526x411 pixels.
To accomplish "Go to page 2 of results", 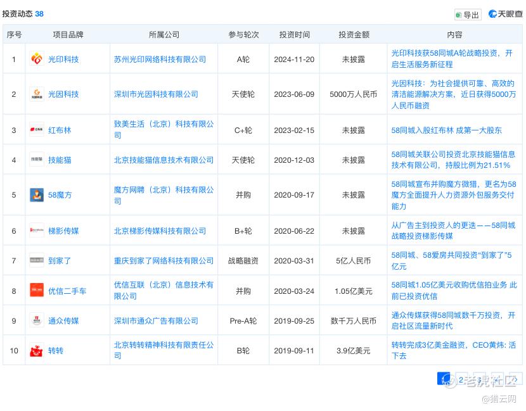I will tap(461, 379).
